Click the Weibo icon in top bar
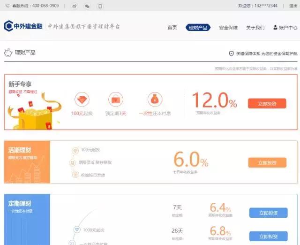Image resolution: width=300 pixels, height=245 pixels. (75, 6)
